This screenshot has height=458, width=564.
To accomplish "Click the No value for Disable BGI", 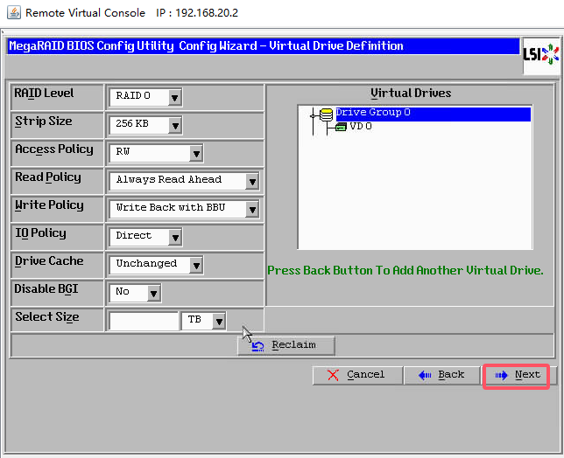I will click(123, 292).
